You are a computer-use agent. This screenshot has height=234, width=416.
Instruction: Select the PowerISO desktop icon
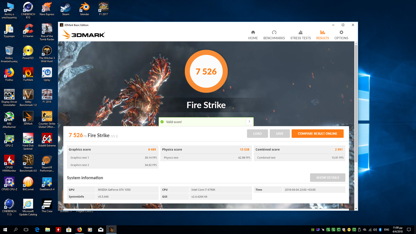click(x=28, y=53)
